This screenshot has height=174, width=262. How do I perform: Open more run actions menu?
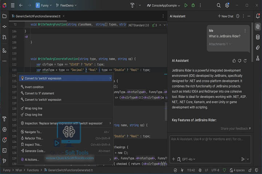[x=200, y=5]
